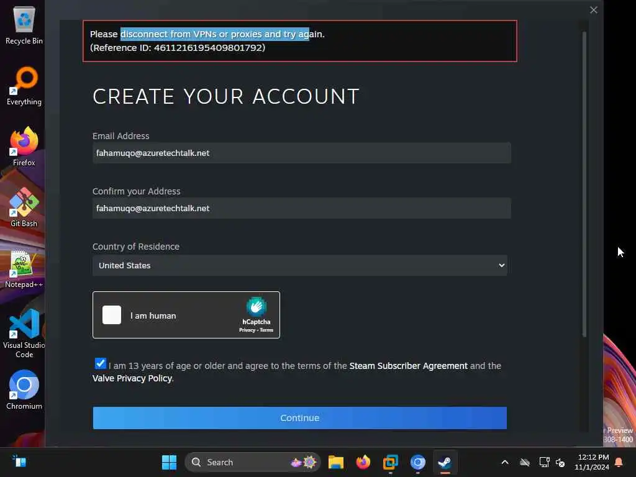This screenshot has width=636, height=477.
Task: Click the CREATE YOUR ACCOUNT heading
Action: [x=226, y=96]
